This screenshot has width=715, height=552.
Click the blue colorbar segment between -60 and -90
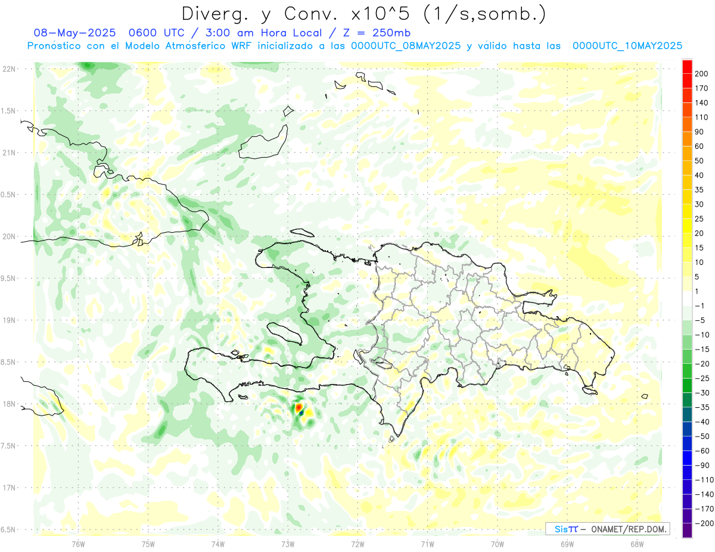point(687,458)
